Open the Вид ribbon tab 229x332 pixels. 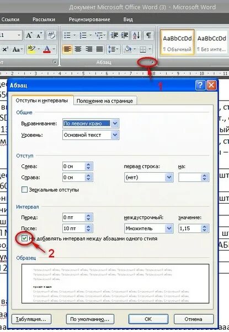128,19
